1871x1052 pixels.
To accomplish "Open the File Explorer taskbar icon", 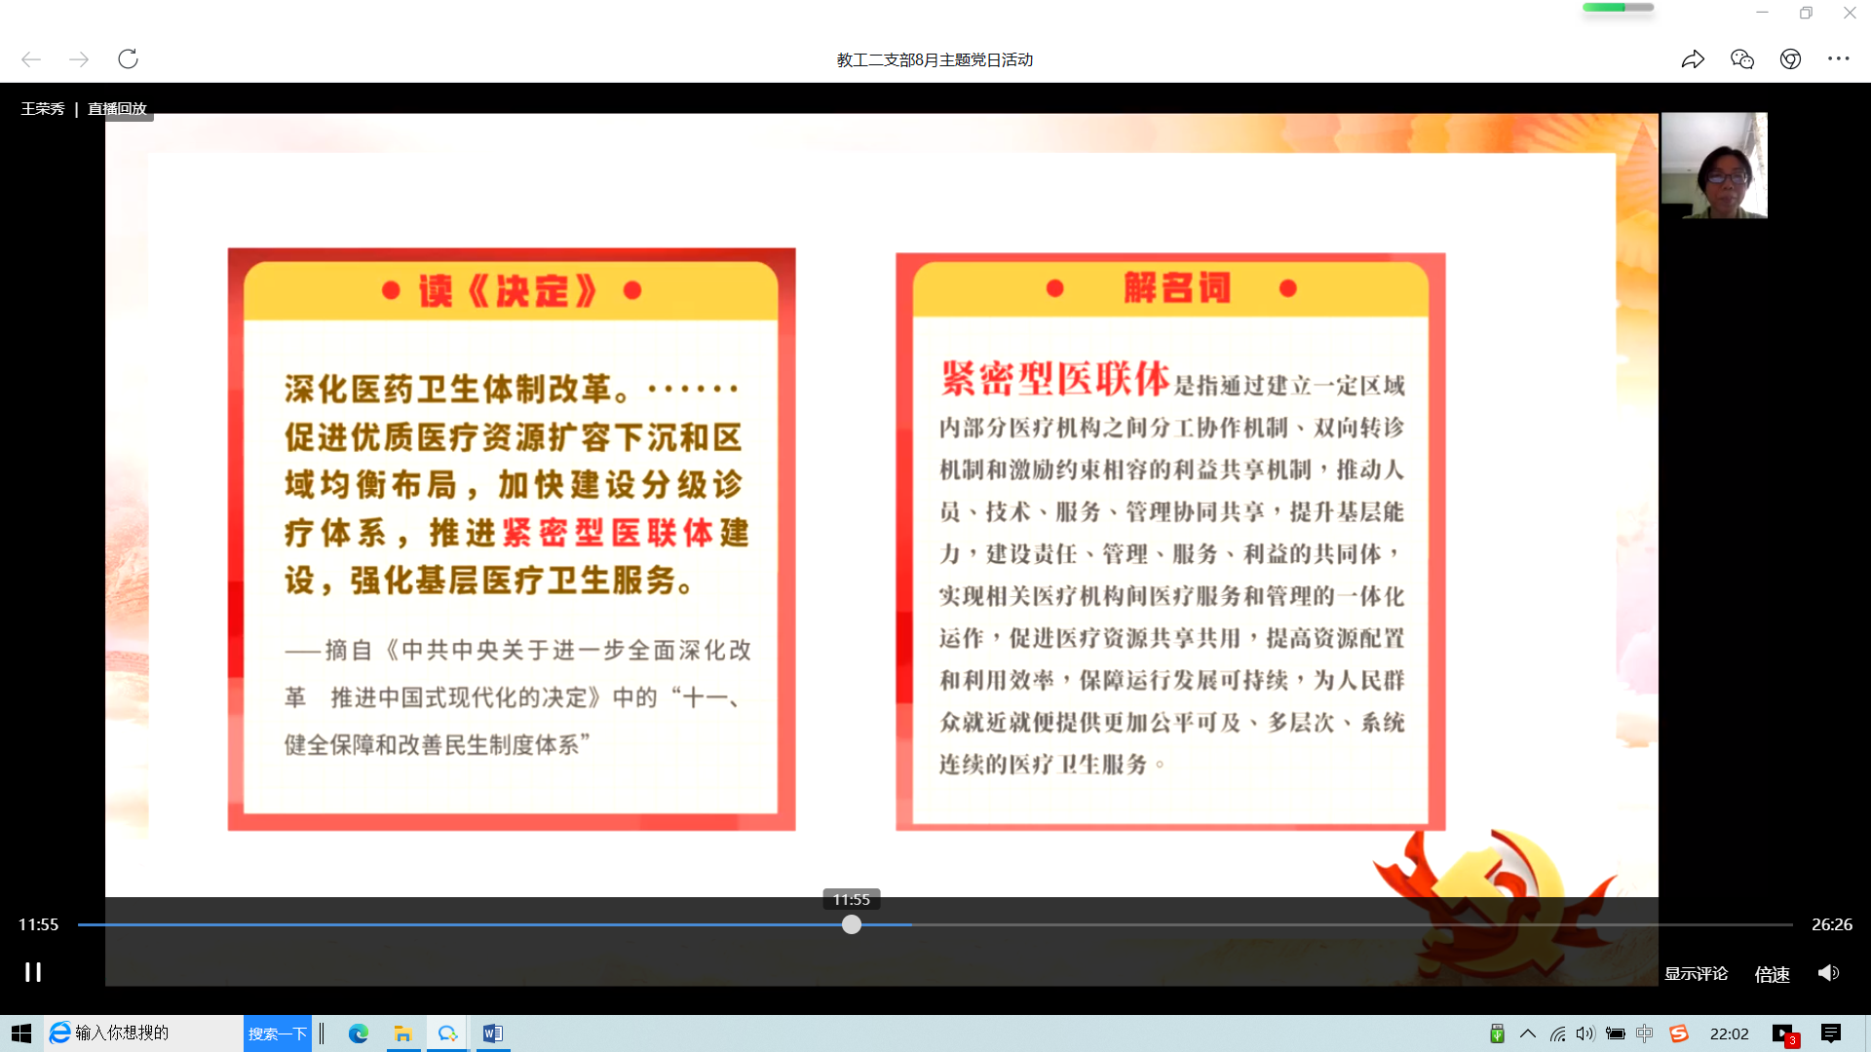I will click(403, 1033).
